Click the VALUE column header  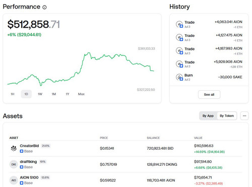pos(198,138)
